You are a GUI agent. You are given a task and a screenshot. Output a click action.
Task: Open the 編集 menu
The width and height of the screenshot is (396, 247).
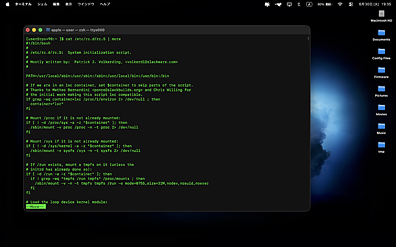pos(56,4)
